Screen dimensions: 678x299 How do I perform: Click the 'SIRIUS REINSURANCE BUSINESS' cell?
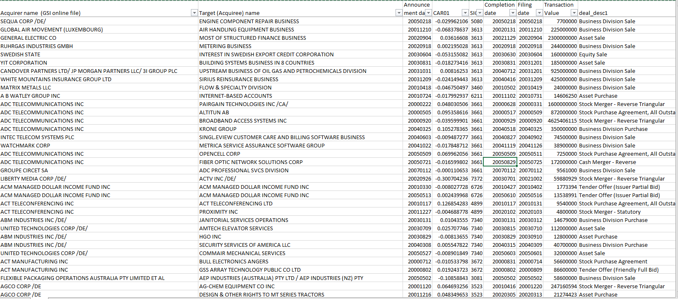point(300,79)
